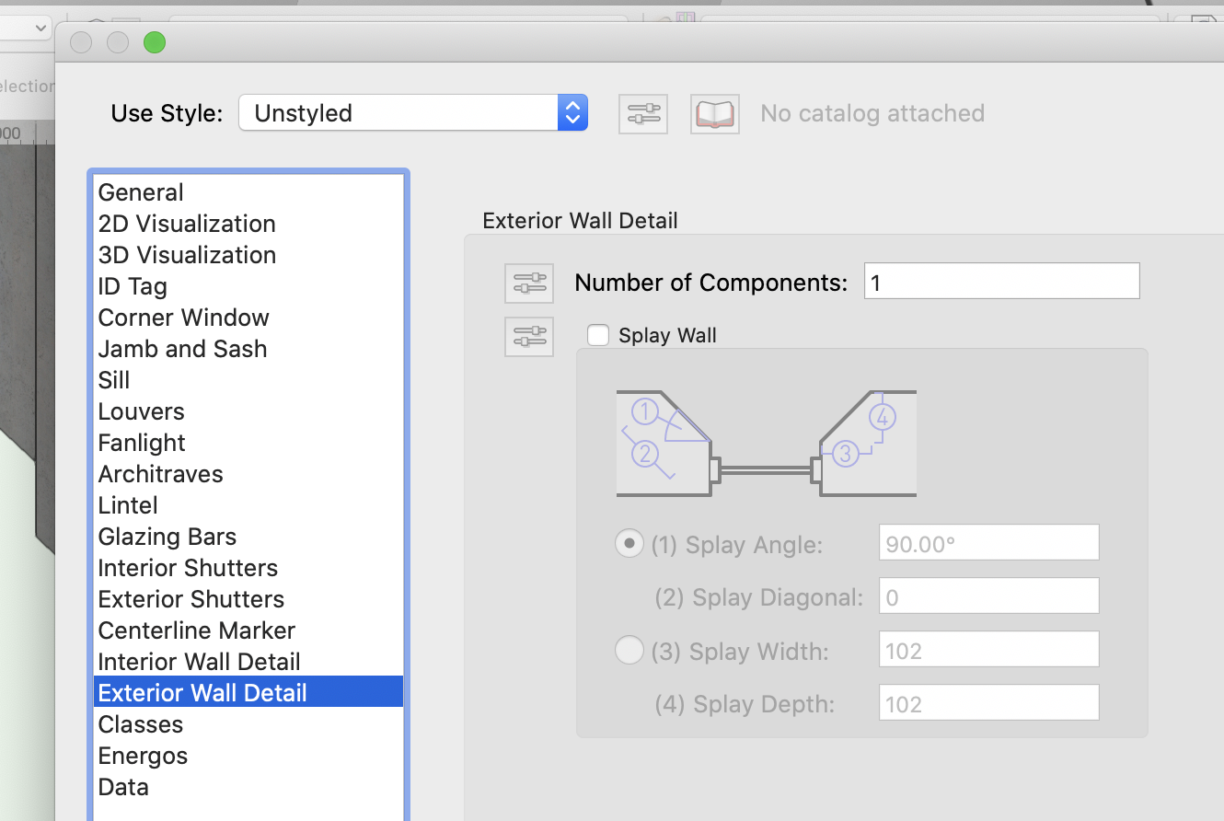Click the Number of Components input field

pos(1001,281)
